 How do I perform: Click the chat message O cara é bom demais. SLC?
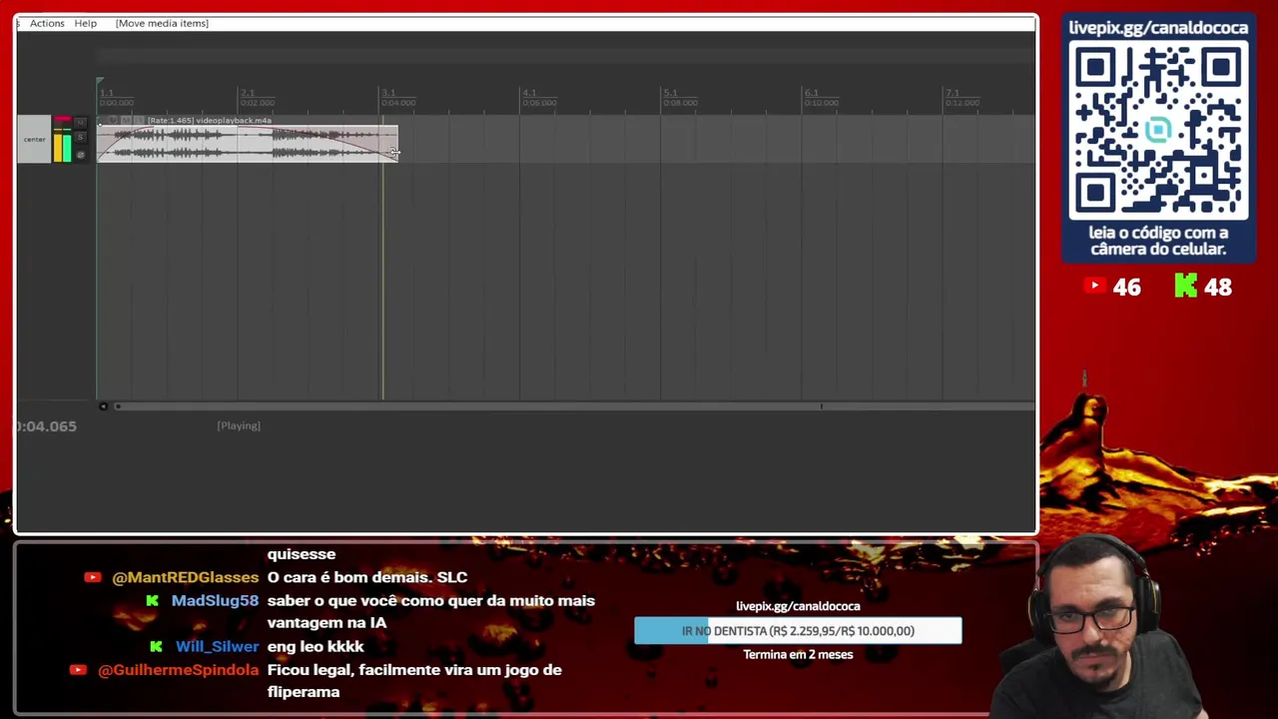[x=367, y=577]
